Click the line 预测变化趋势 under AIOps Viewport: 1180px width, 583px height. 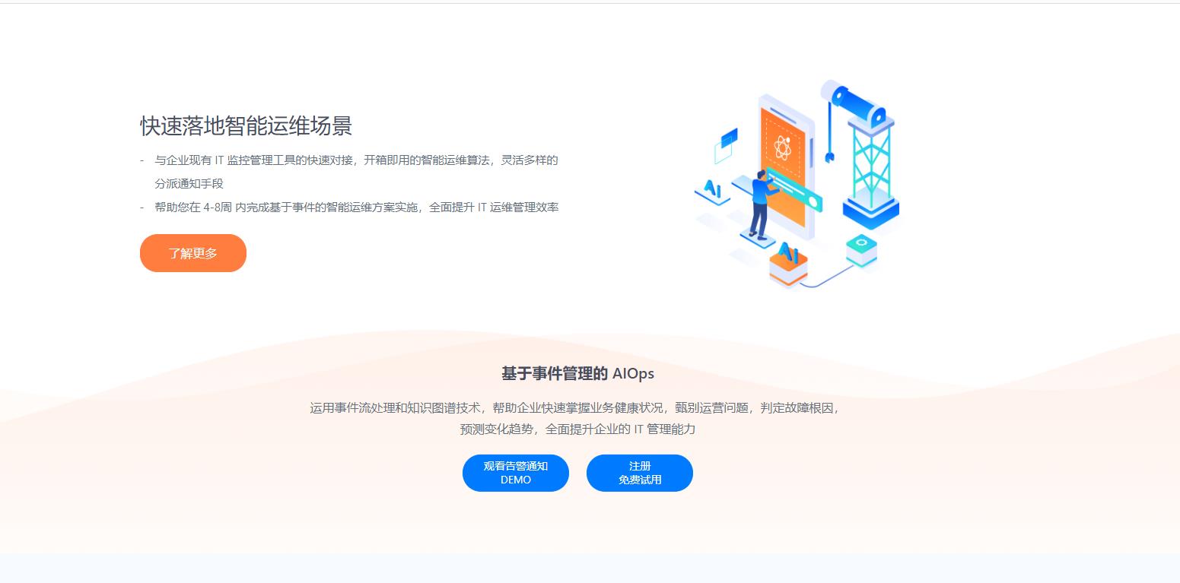(577, 429)
